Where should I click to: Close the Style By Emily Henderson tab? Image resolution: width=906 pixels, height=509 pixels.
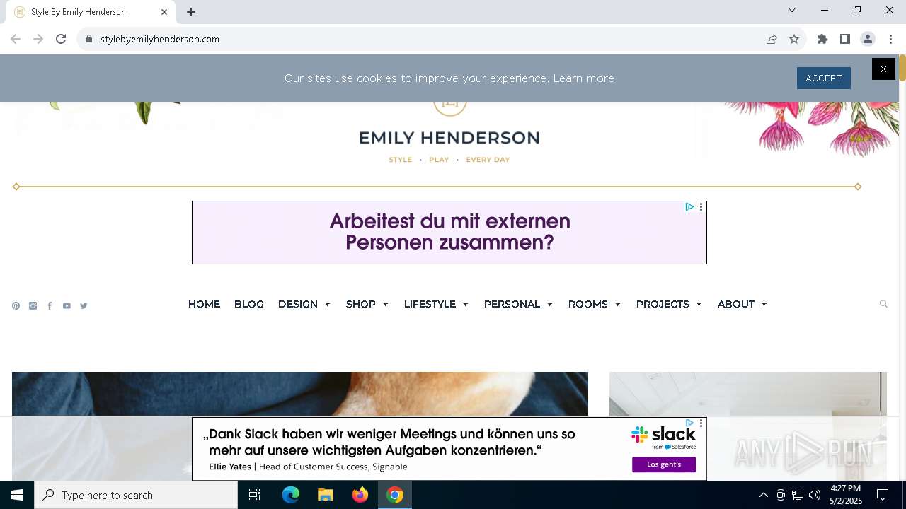pos(164,12)
